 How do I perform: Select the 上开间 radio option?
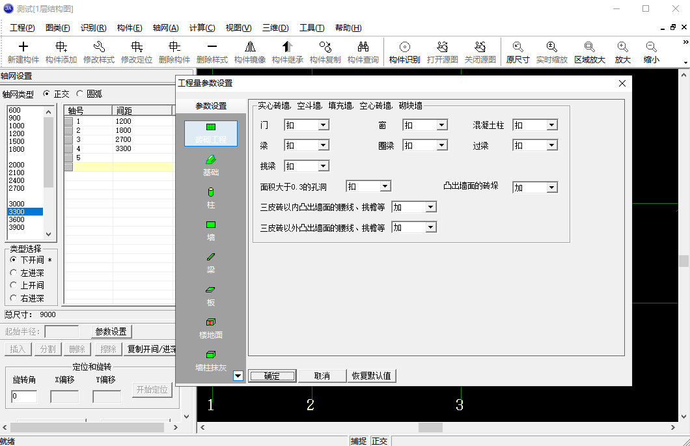pyautogui.click(x=14, y=285)
